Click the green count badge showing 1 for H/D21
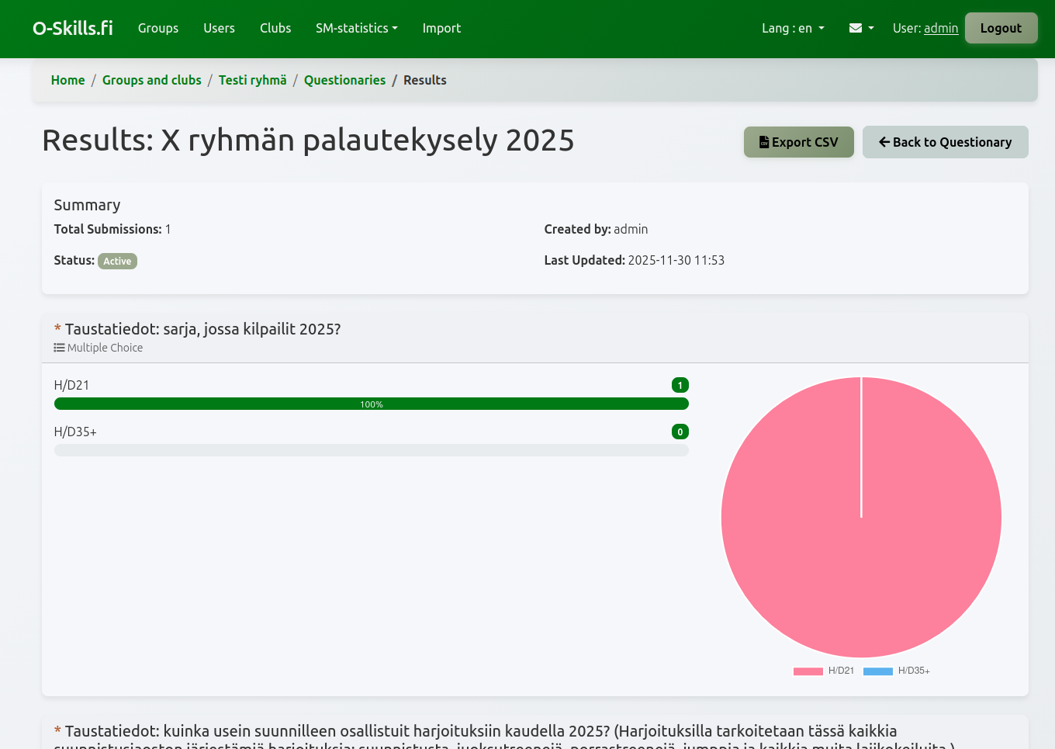Viewport: 1055px width, 749px height. [680, 384]
